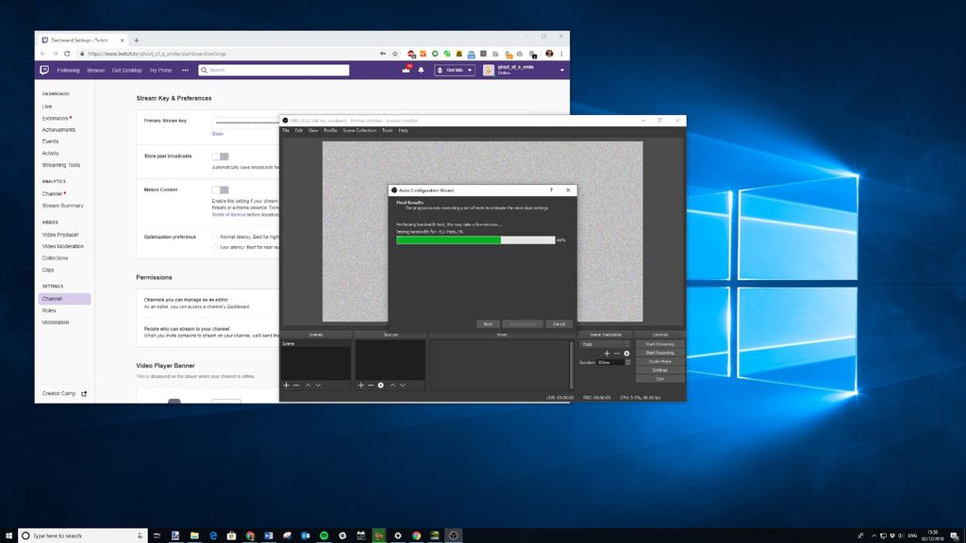This screenshot has height=543, width=966.
Task: Open Twitch whispers chat icon
Action: (407, 69)
